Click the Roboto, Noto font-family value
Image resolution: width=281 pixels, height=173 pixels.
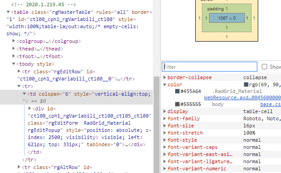(262, 118)
